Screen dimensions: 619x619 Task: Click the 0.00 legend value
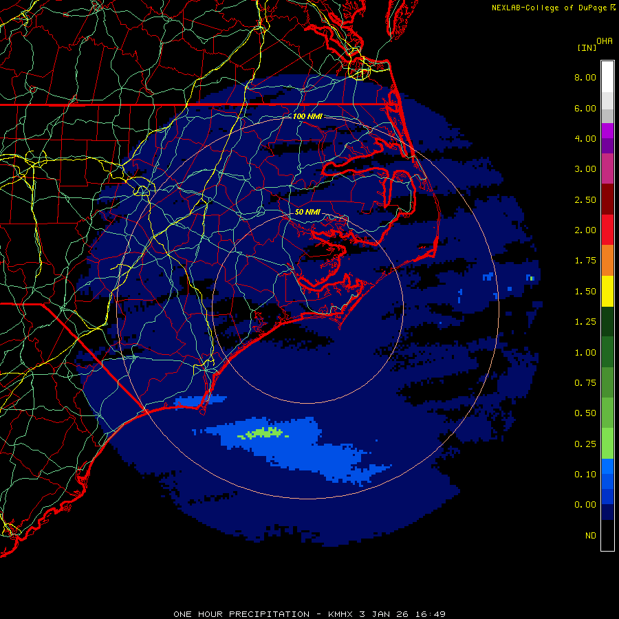click(585, 505)
